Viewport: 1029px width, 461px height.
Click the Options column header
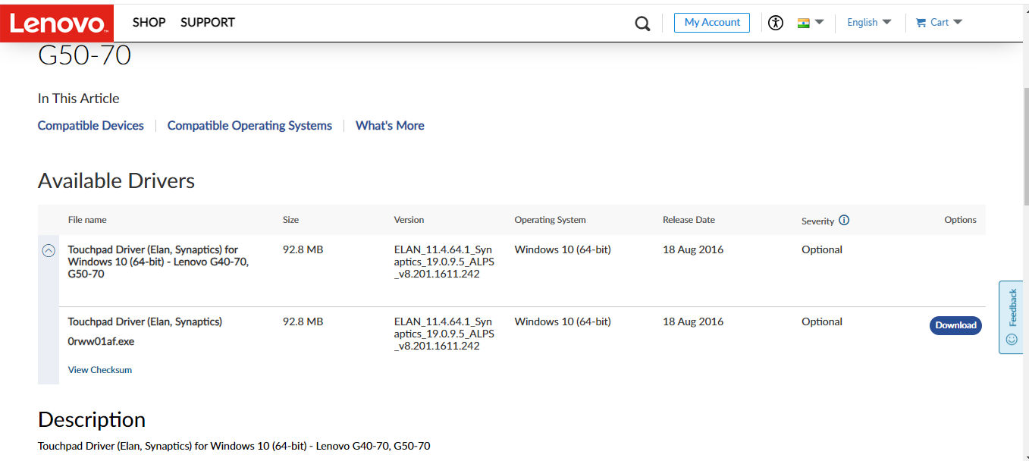tap(960, 220)
